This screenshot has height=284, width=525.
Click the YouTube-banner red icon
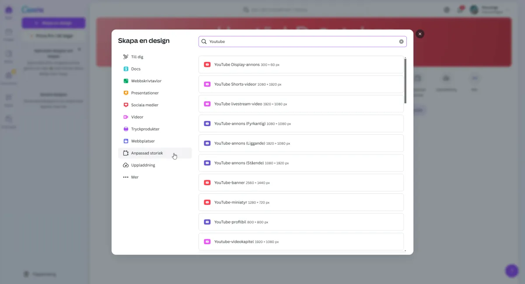pos(207,182)
